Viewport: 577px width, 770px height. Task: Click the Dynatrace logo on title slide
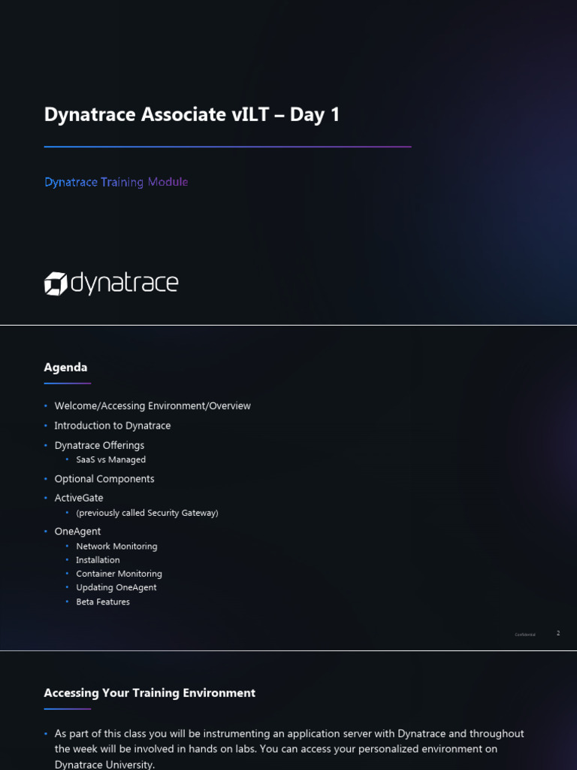point(111,283)
